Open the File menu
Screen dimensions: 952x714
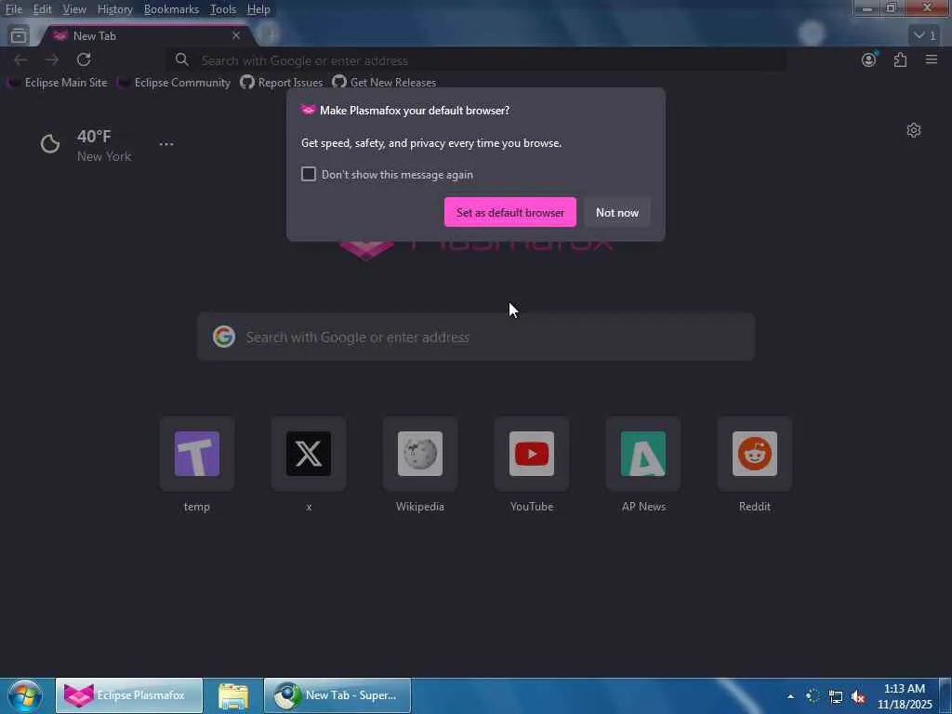[x=13, y=9]
